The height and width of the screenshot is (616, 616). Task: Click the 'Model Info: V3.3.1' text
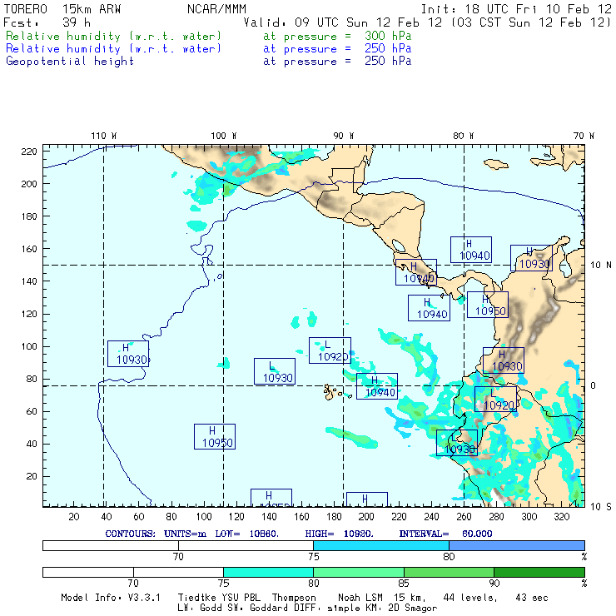pos(111,598)
